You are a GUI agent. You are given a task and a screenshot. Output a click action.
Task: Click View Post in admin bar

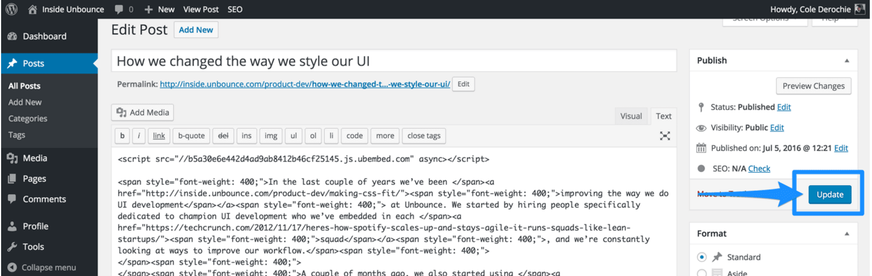coord(201,9)
